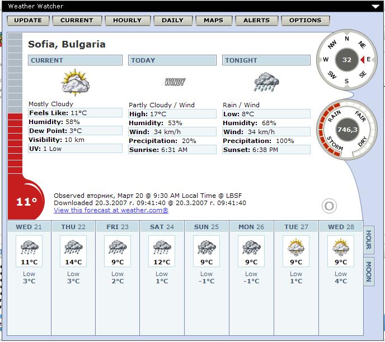Click the SAT 24 forecast weather icon

(162, 246)
